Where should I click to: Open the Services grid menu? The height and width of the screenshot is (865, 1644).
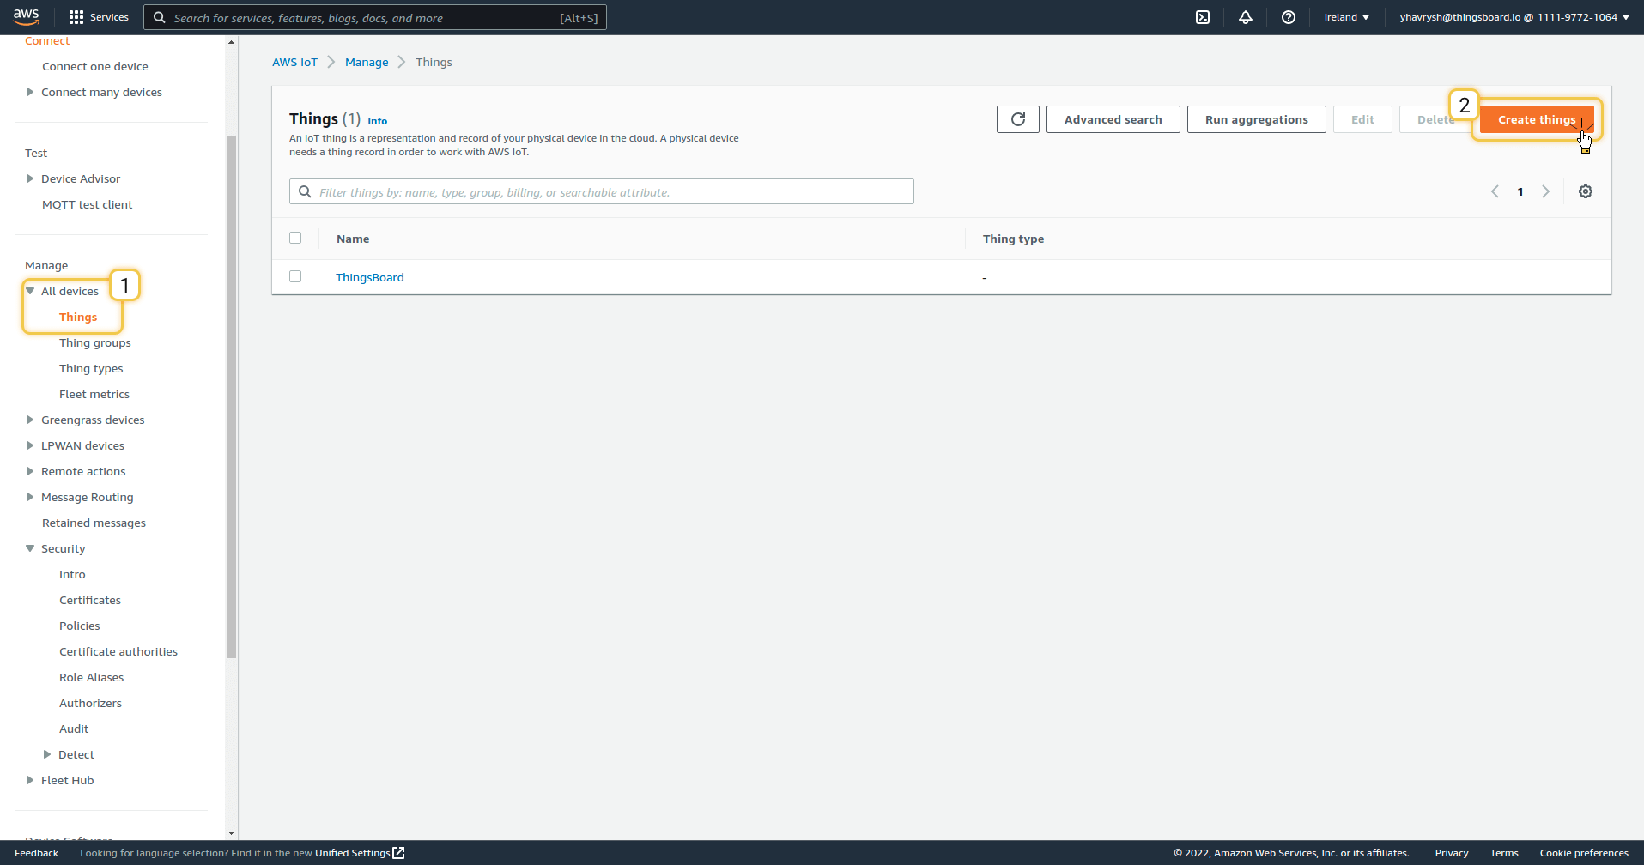coord(98,17)
